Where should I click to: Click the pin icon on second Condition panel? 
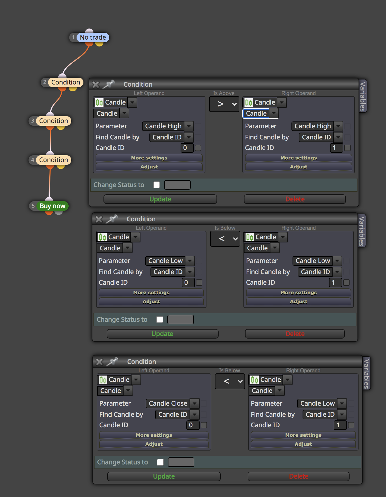112,219
